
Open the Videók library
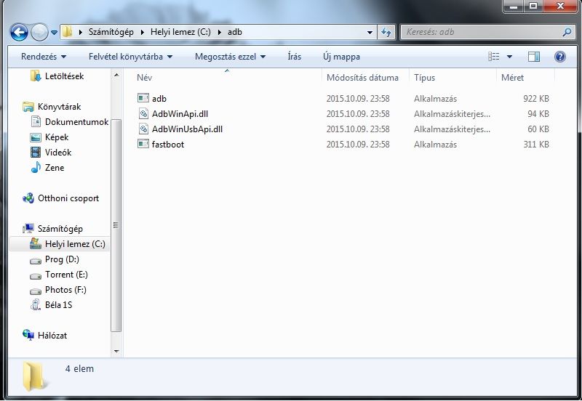point(58,153)
